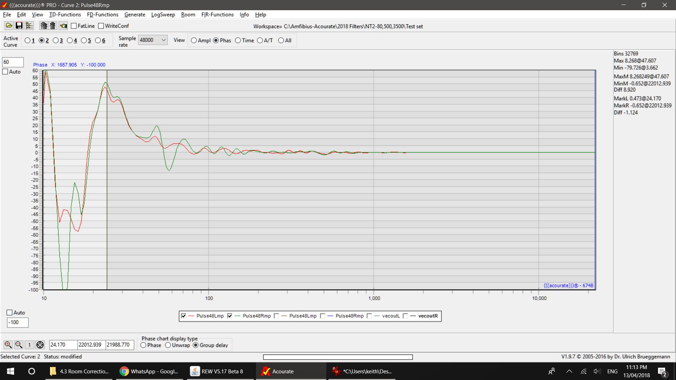Viewport: 676px width, 380px height.
Task: Switch to REW V5.17 Beta 8 taskbar app
Action: [x=220, y=371]
